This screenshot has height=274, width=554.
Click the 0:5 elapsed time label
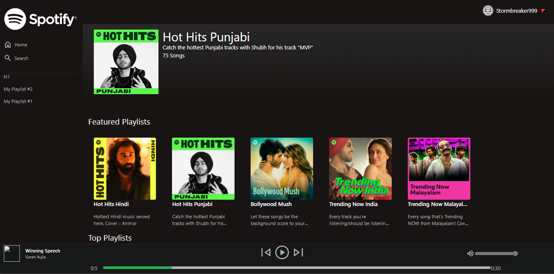pos(94,269)
